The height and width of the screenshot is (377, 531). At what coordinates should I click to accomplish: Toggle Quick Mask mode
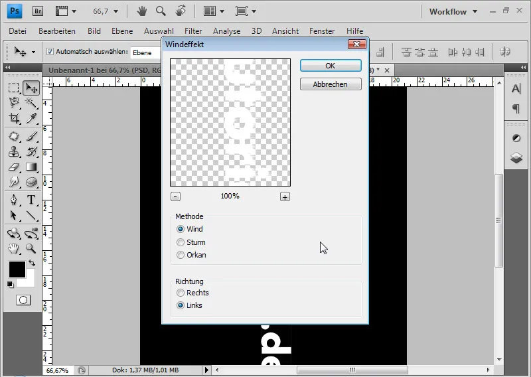pyautogui.click(x=23, y=300)
